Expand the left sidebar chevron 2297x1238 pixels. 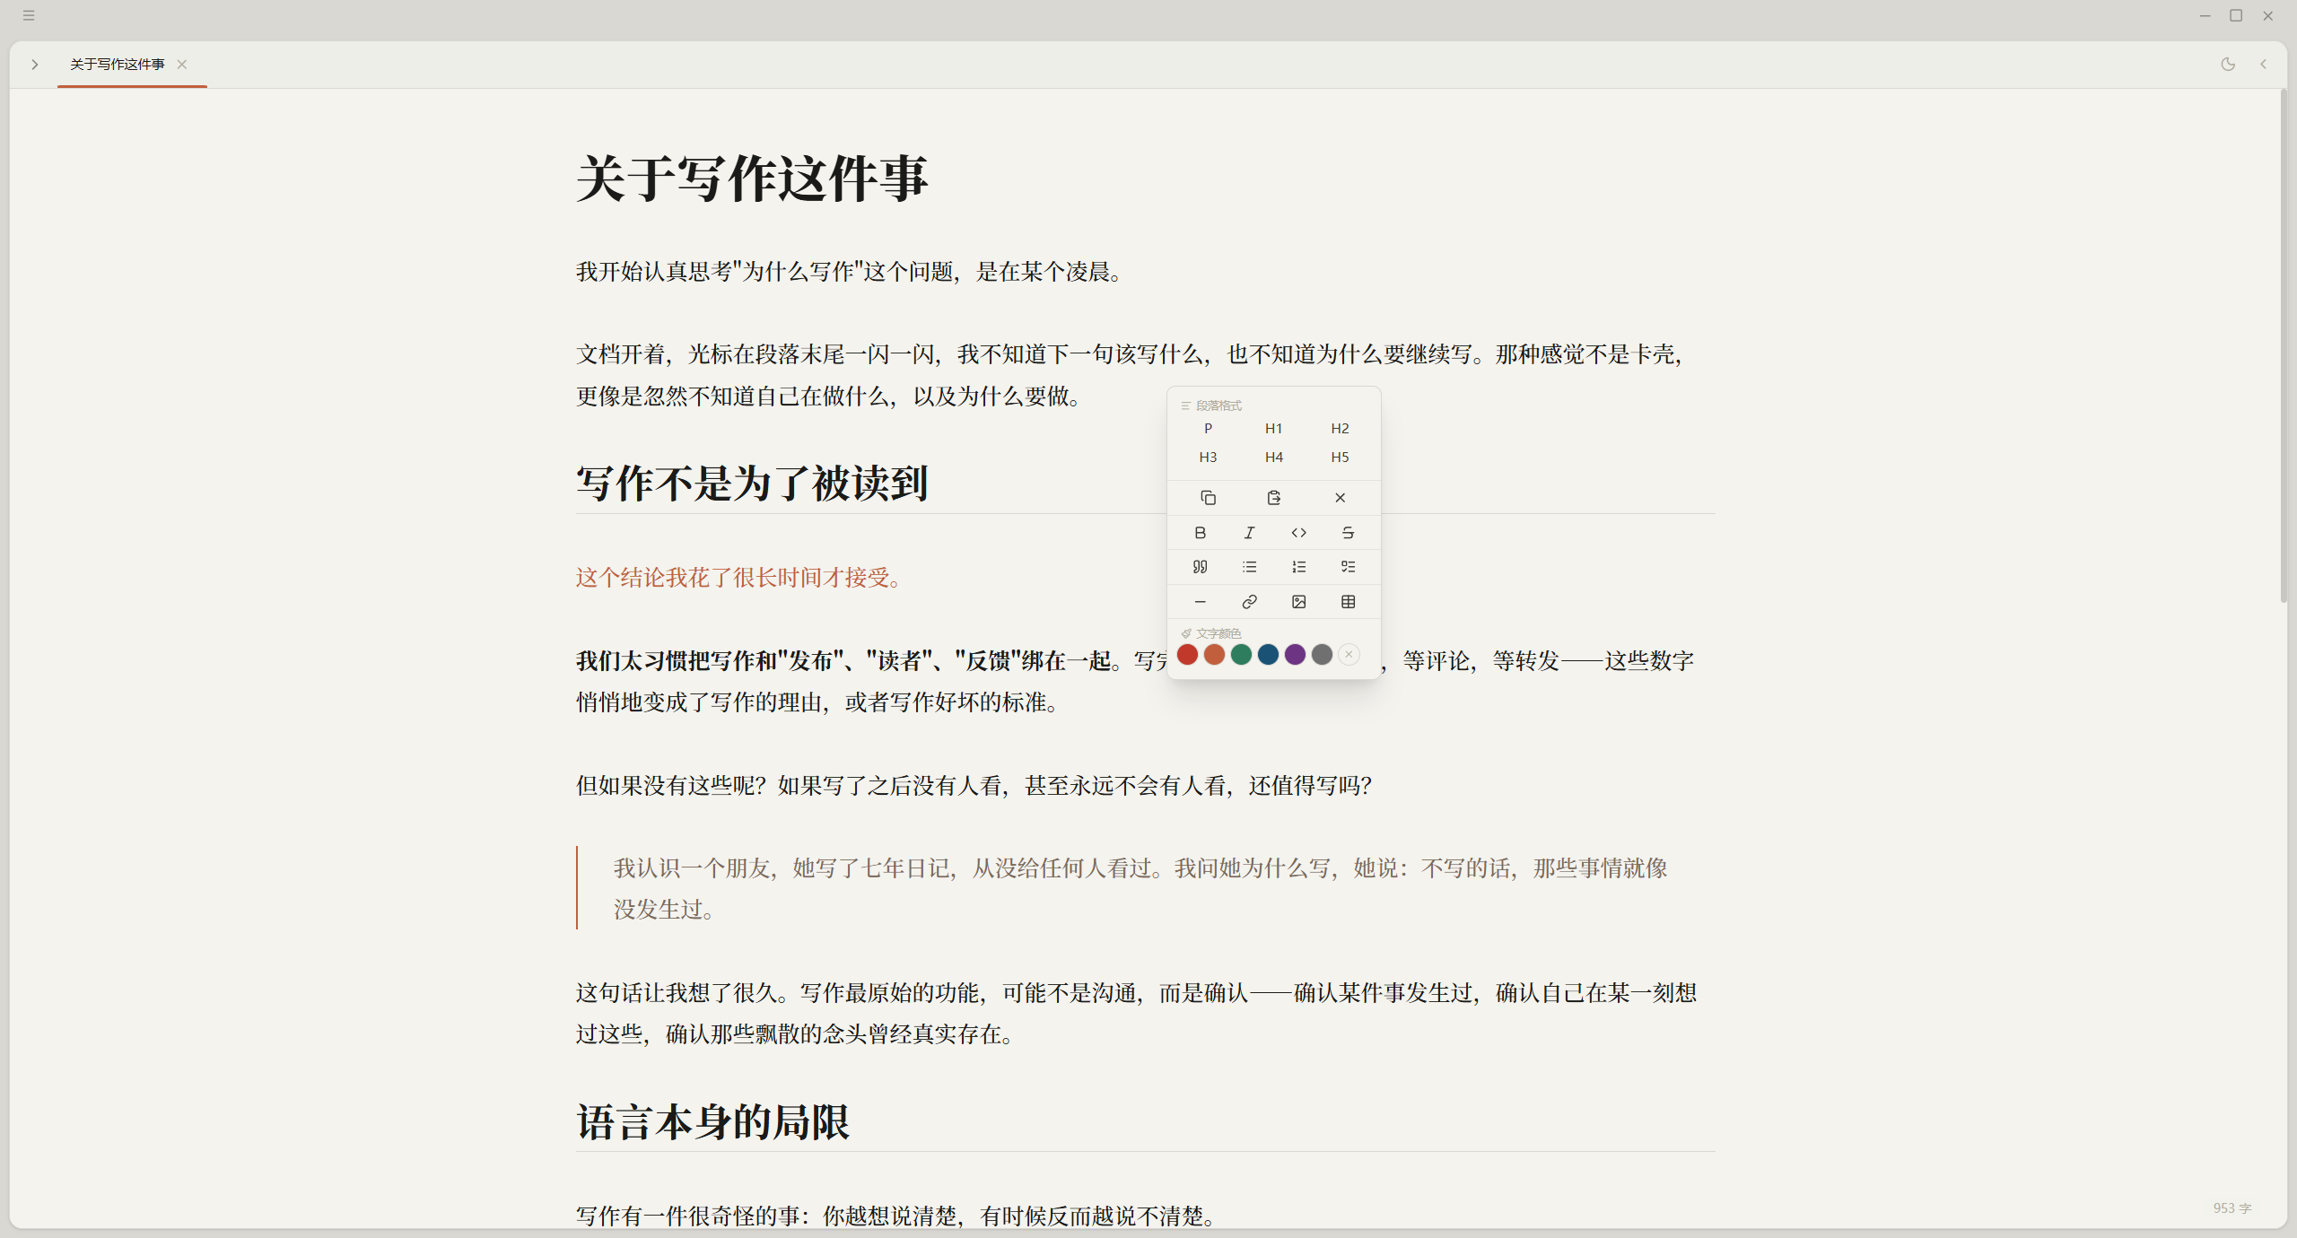coord(34,65)
